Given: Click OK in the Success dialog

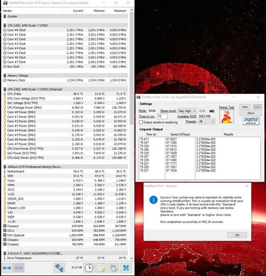Looking at the screenshot, I should click(x=237, y=235).
